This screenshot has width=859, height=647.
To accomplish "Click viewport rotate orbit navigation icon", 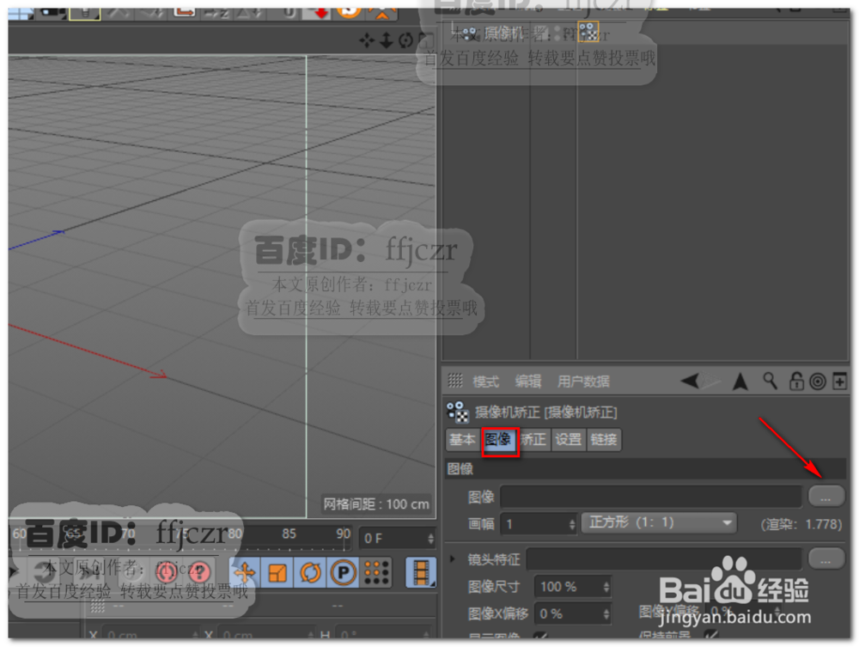I will (x=406, y=40).
